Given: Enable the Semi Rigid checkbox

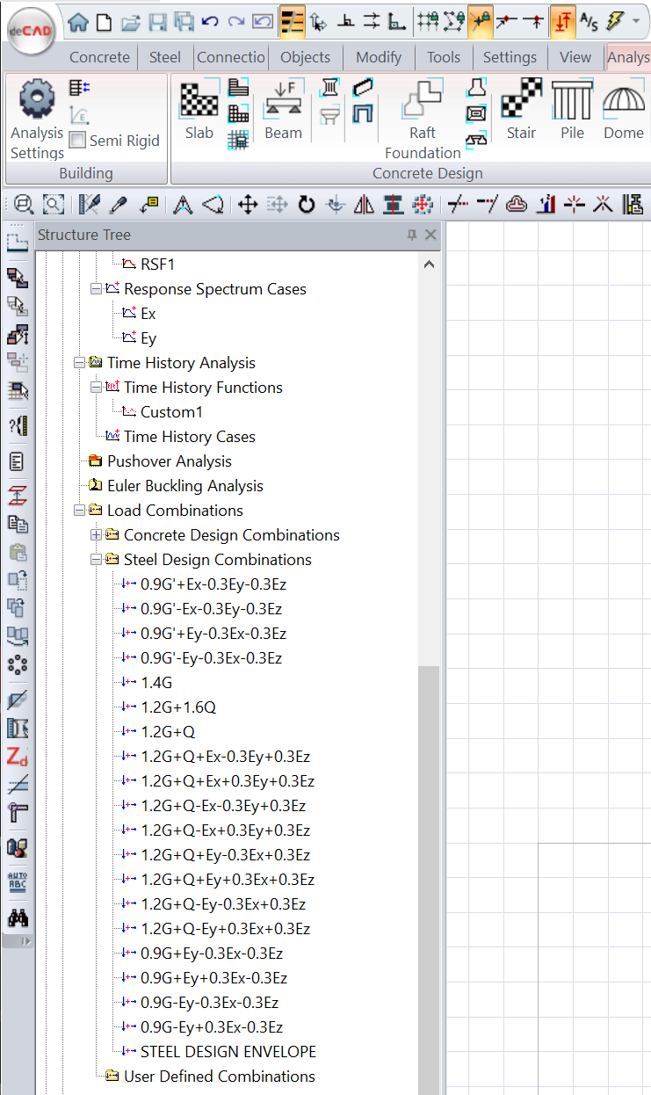Looking at the screenshot, I should 78,141.
